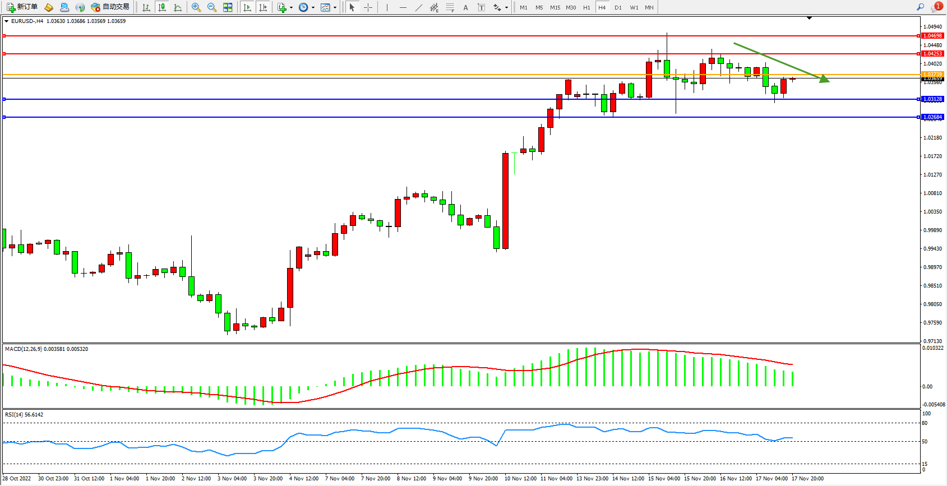Select the Fibonacci retracement tool
This screenshot has height=486, width=947.
click(x=450, y=7)
